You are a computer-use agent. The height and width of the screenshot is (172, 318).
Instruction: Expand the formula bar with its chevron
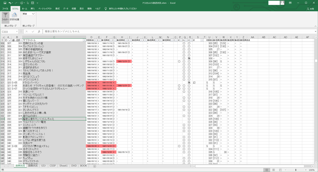click(315, 31)
